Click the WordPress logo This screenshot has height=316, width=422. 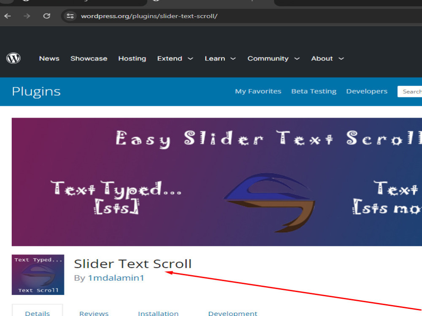14,58
